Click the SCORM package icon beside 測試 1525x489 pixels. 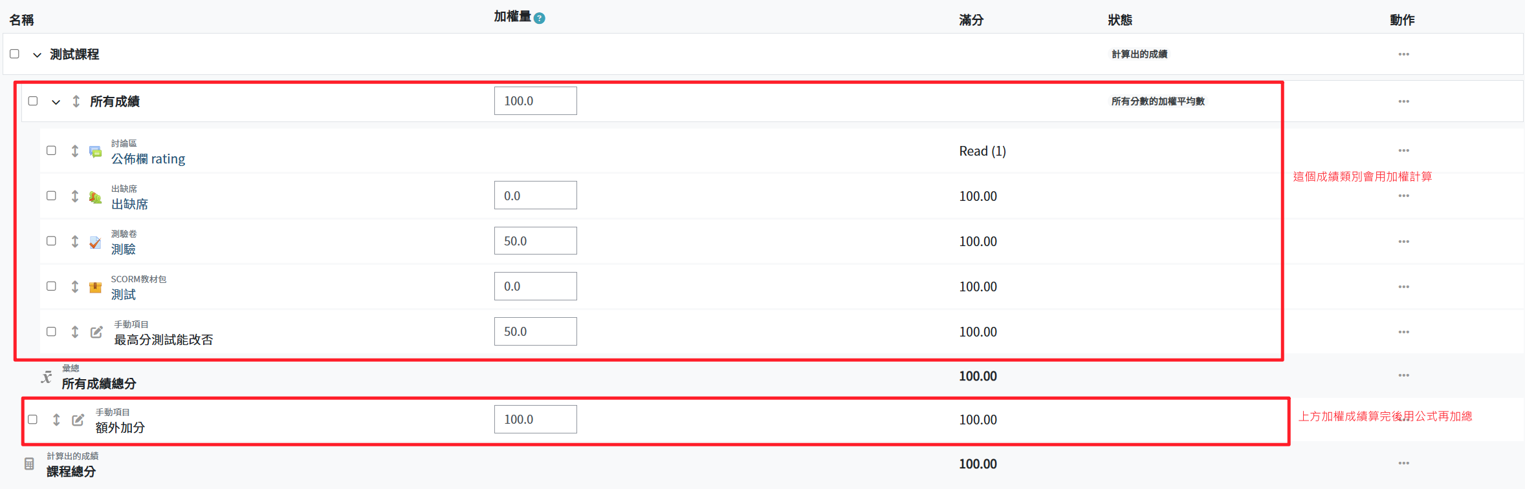tap(95, 287)
